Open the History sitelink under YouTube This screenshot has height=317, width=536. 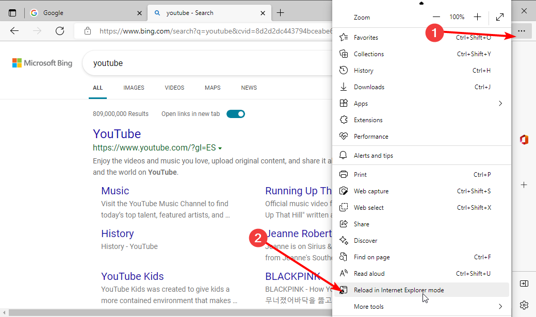pyautogui.click(x=118, y=233)
